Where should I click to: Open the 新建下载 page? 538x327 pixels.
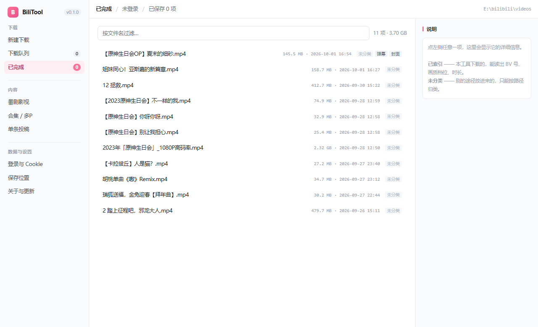(x=44, y=40)
